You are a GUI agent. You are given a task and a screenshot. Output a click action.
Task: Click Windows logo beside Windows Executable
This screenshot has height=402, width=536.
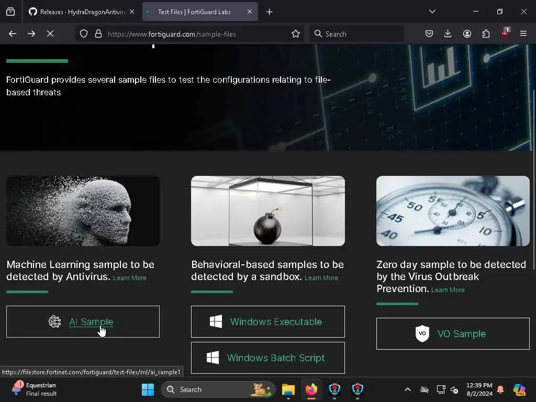tap(216, 322)
